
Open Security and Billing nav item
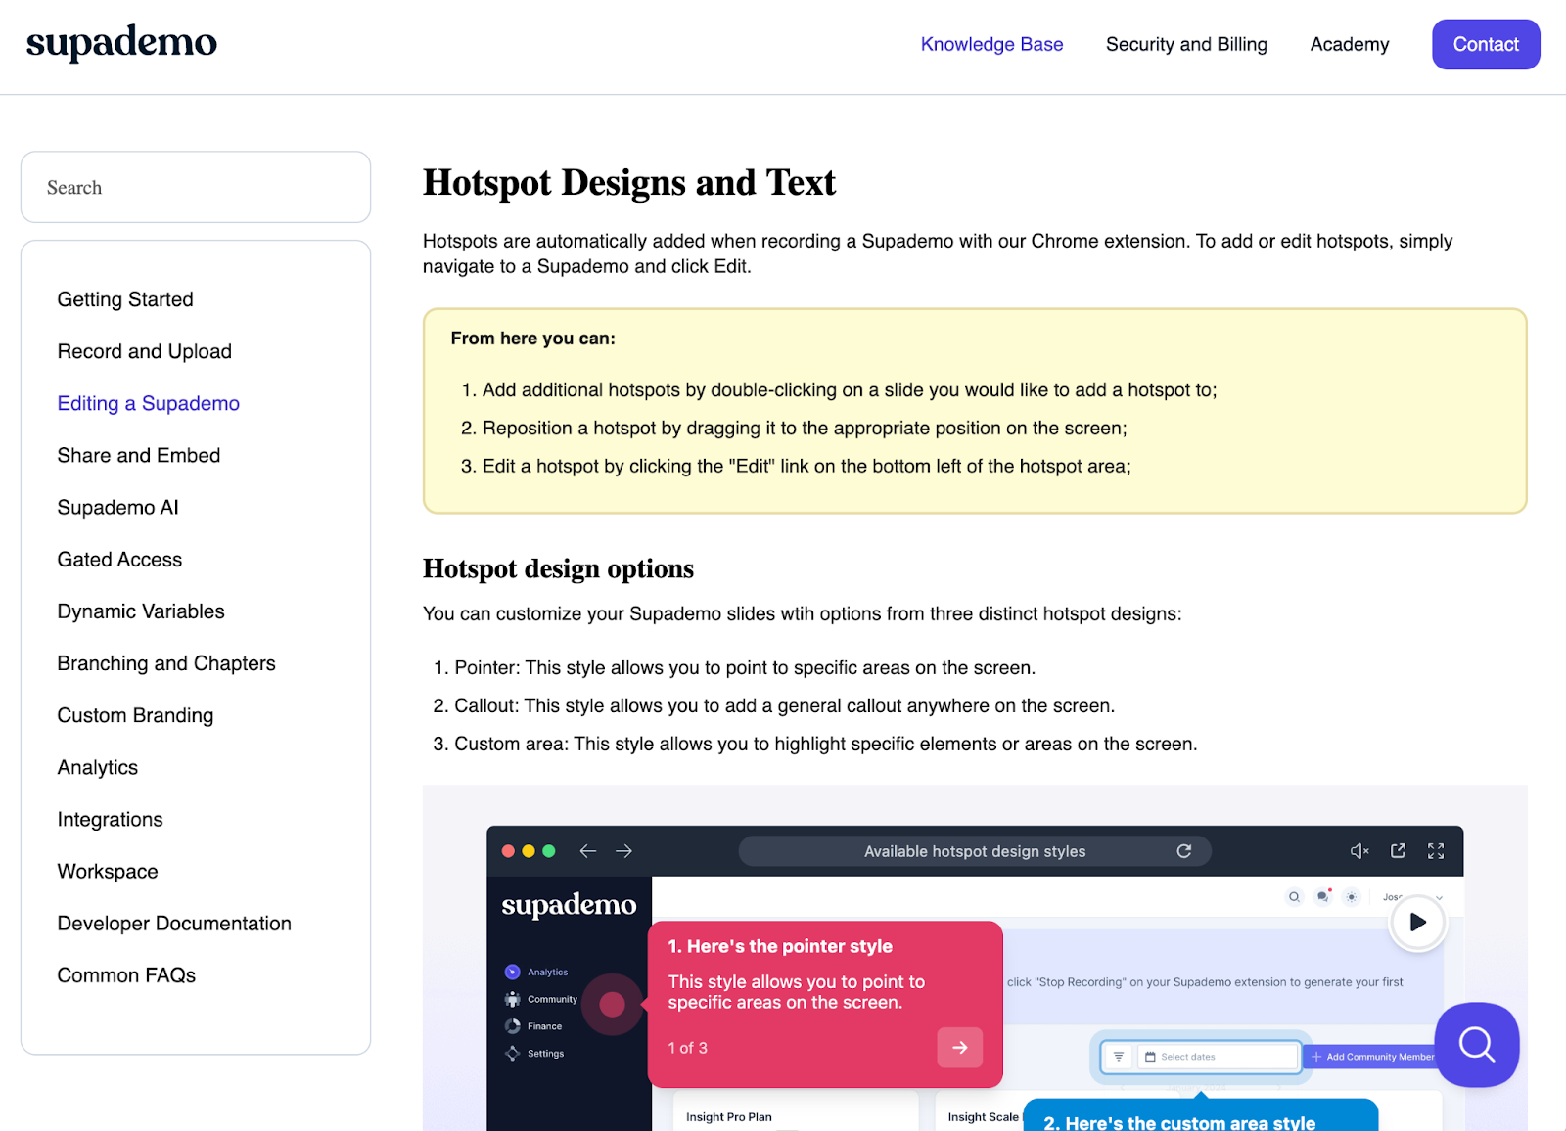[1186, 44]
